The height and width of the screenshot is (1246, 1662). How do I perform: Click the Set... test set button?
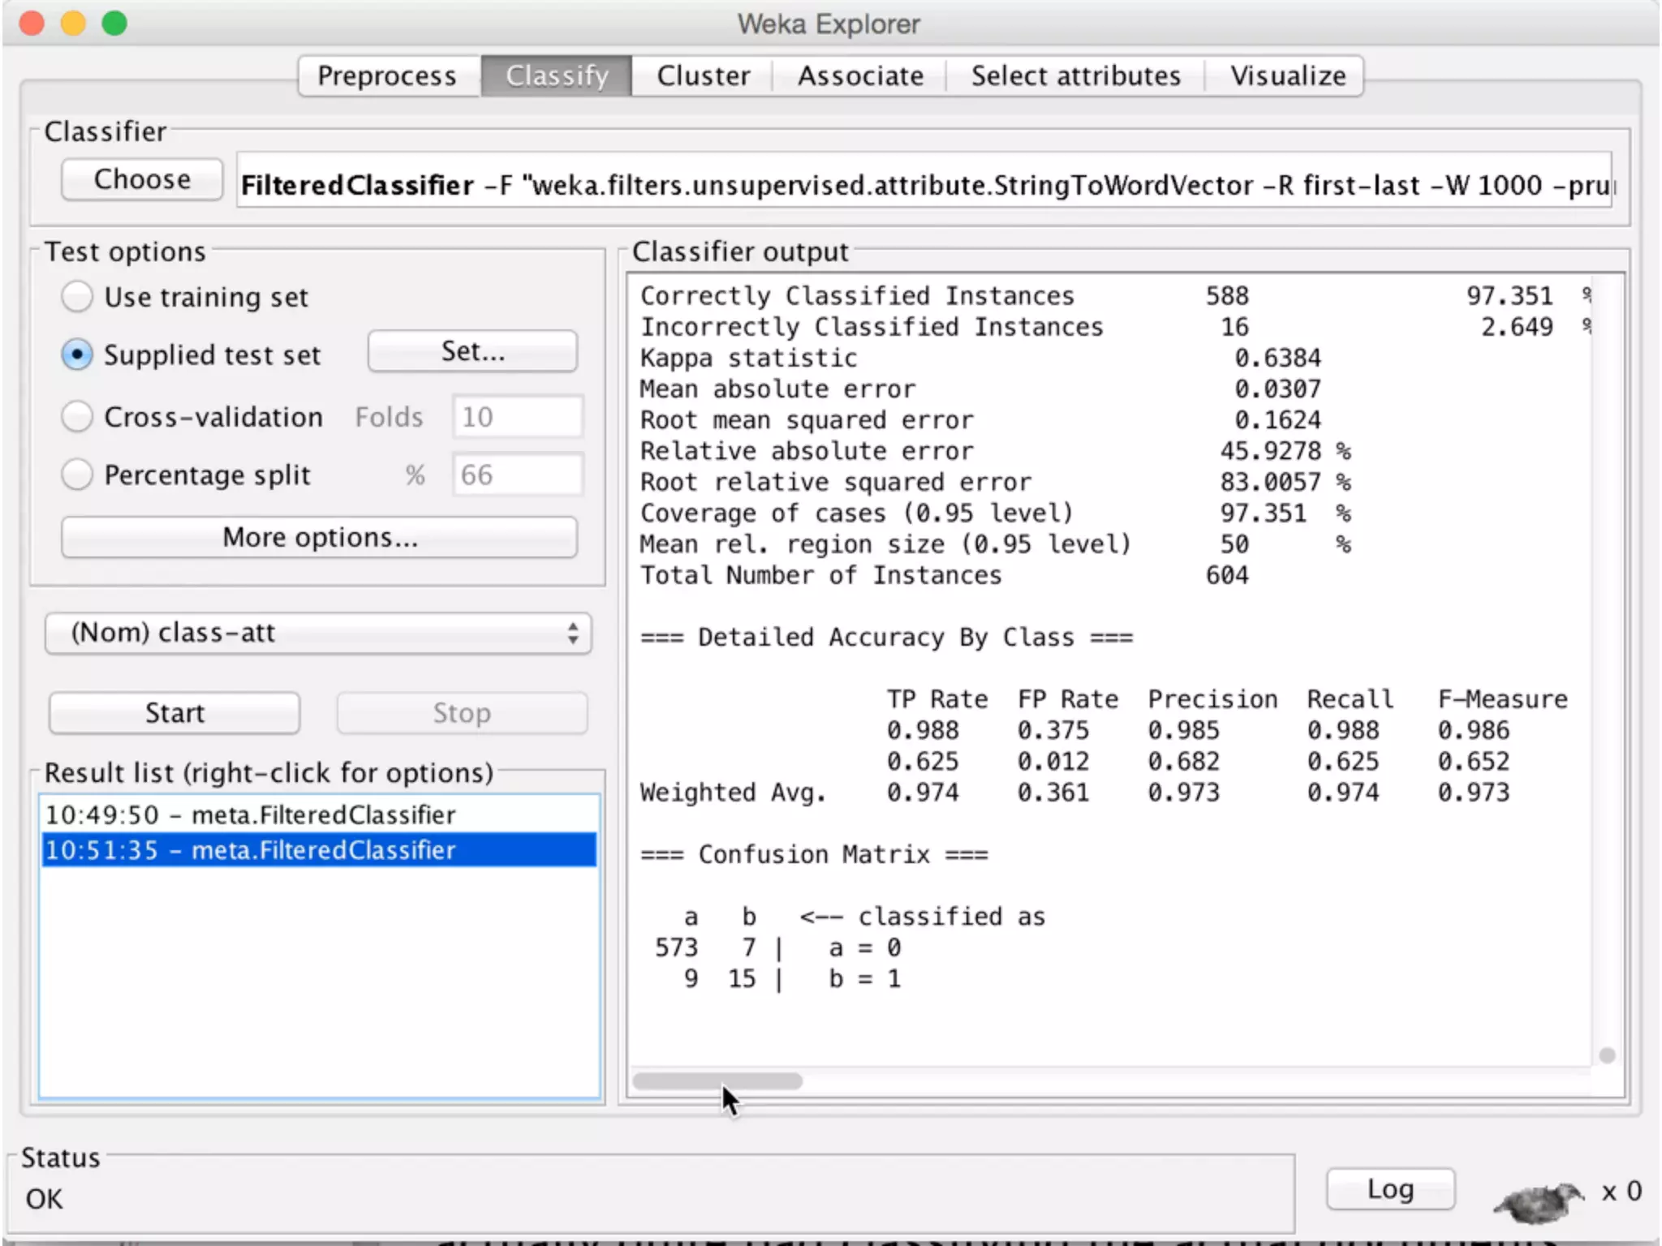[472, 352]
